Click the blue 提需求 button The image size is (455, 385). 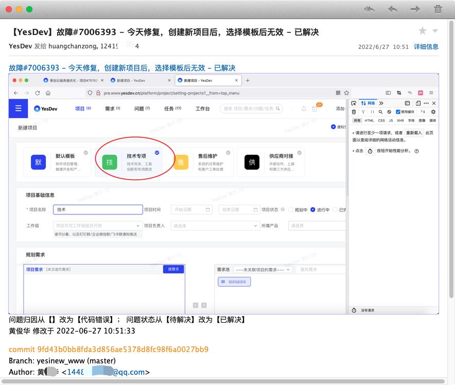[x=173, y=269]
